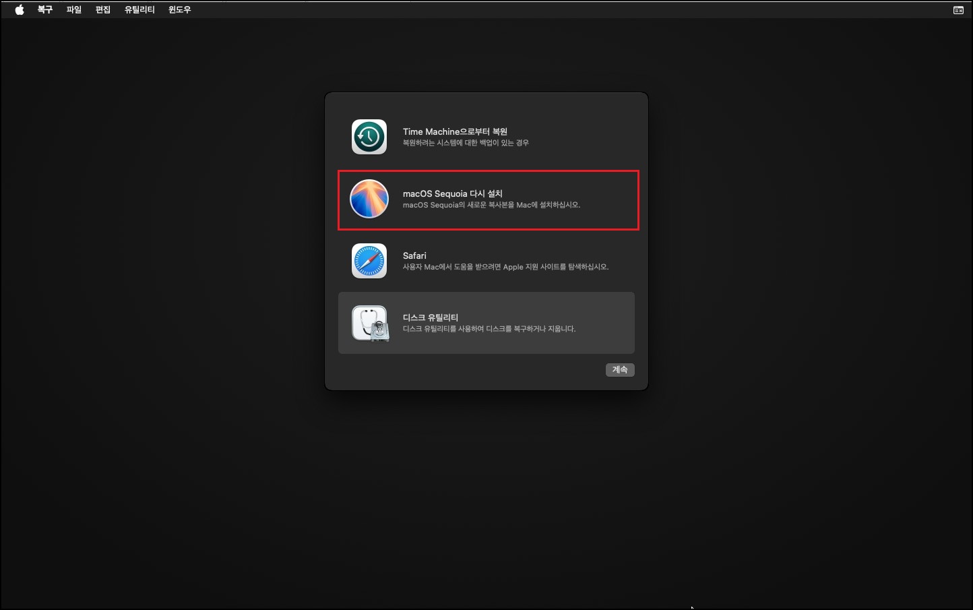Open the 유틸리티 menu
973x610 pixels.
click(139, 9)
